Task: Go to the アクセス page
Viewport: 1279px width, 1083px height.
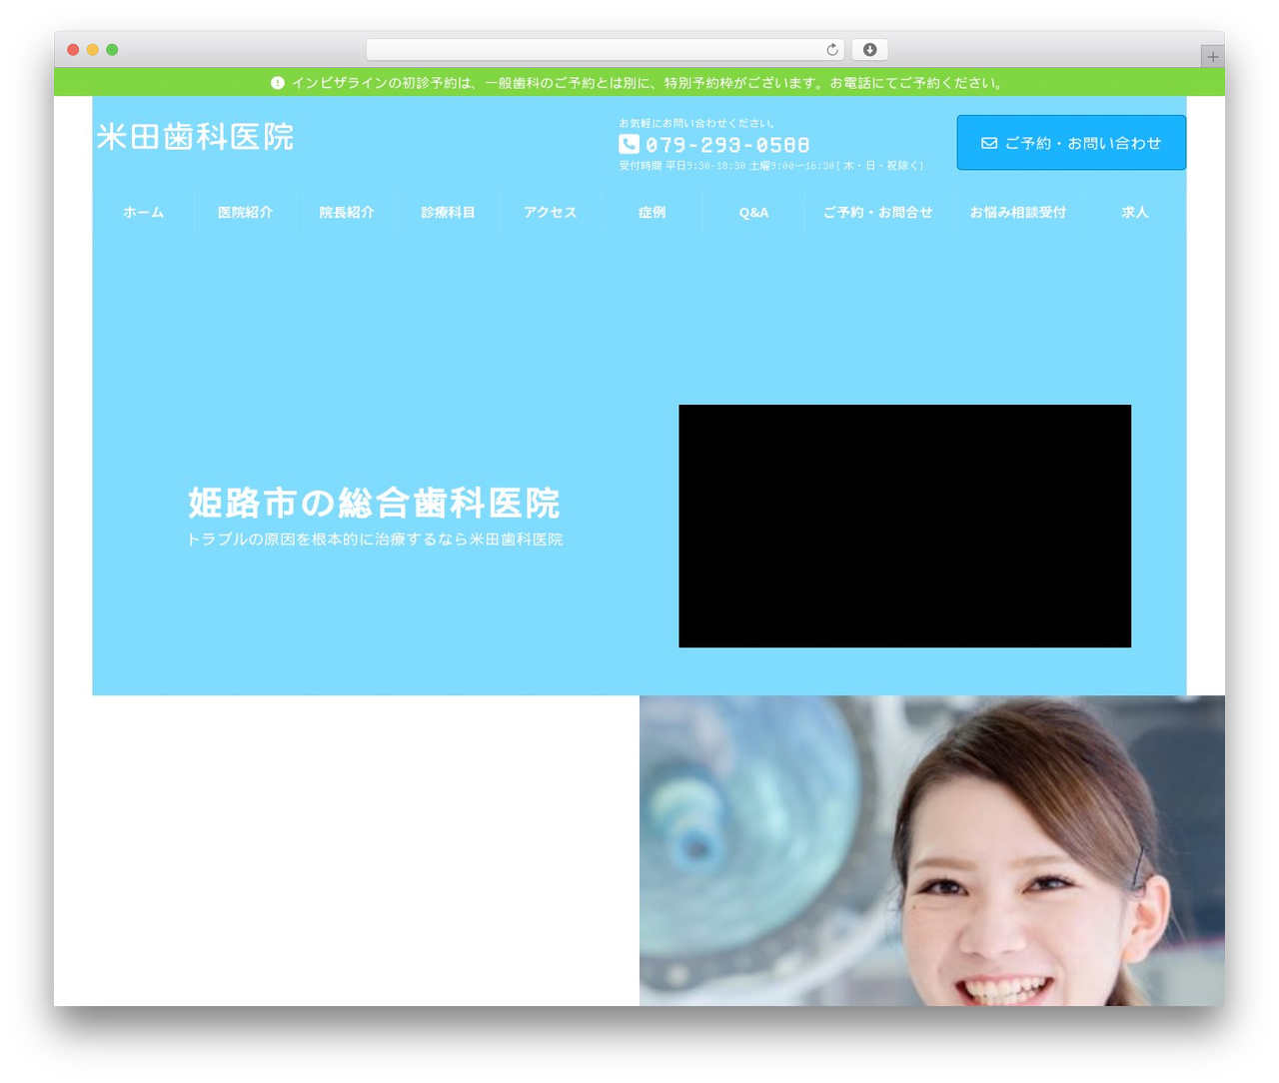Action: [550, 213]
